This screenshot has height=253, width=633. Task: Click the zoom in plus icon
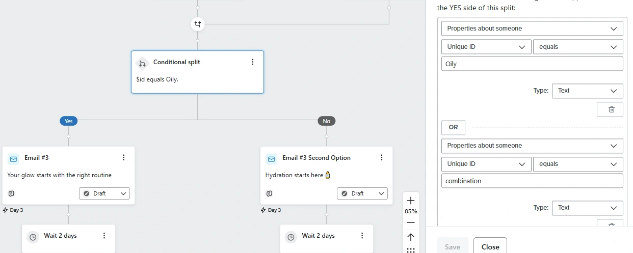click(411, 201)
